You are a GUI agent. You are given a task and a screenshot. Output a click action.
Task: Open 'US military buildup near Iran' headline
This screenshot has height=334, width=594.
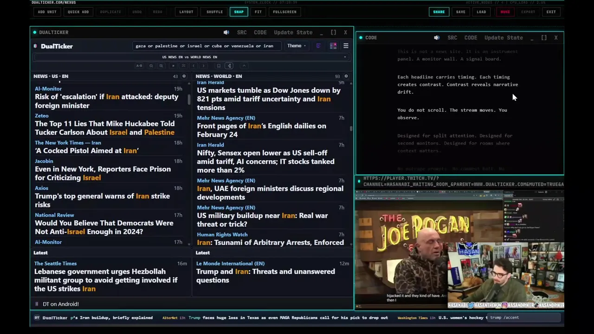[x=262, y=220]
